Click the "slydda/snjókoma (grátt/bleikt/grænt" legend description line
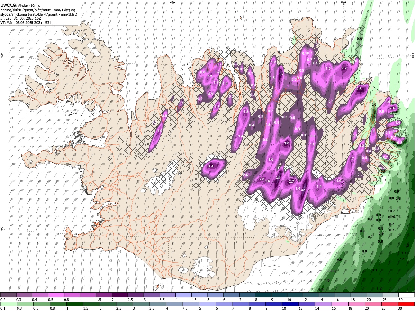The image size is (415, 311). 39,14
